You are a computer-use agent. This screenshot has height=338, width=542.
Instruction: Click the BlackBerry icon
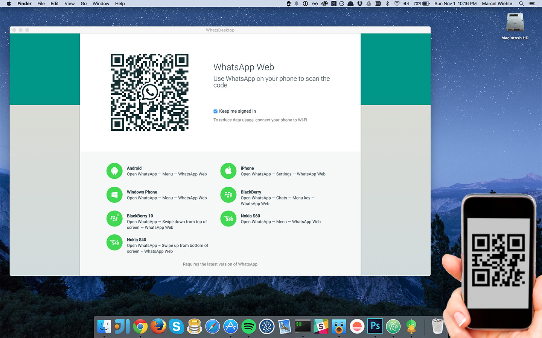click(228, 195)
